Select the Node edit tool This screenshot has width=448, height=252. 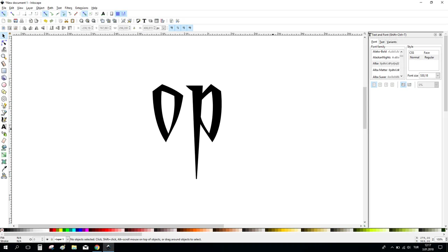(4, 43)
